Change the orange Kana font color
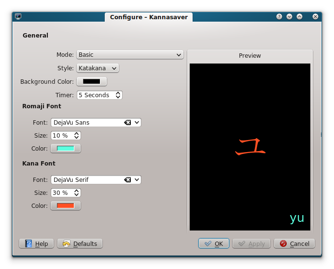 coord(66,206)
